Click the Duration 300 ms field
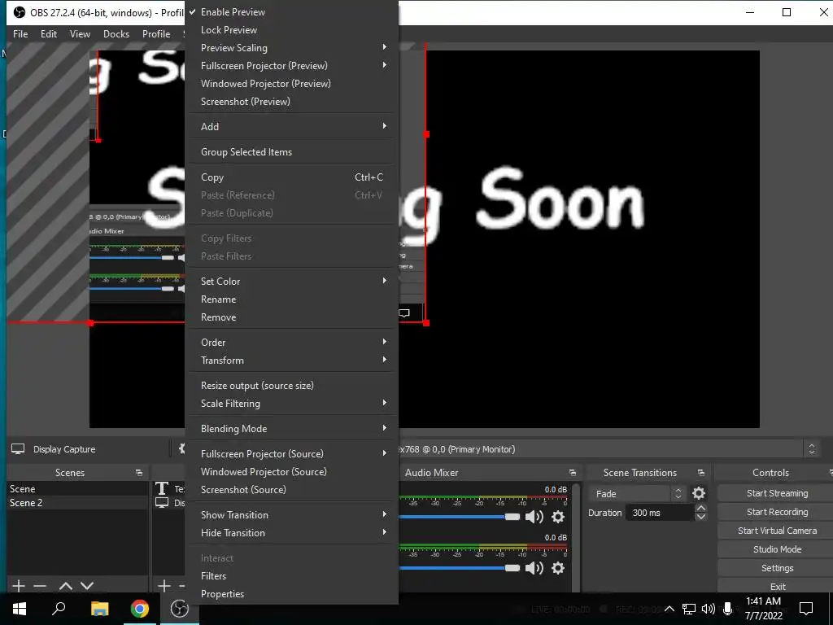Screen dimensions: 833x625 point(659,513)
